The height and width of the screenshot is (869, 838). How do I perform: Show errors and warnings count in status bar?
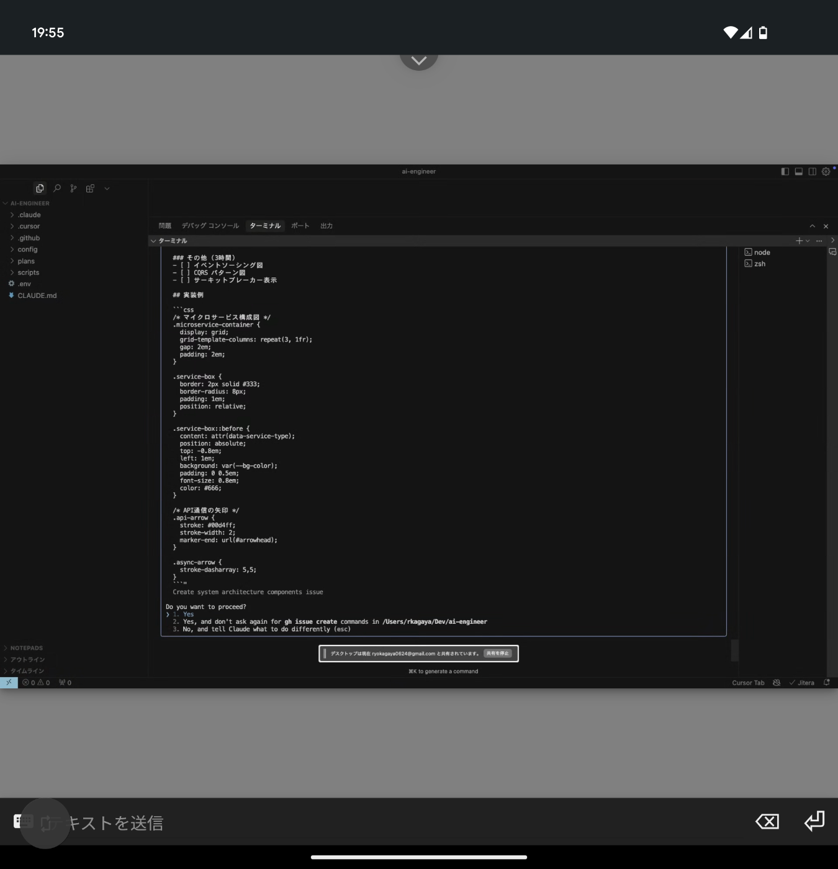click(36, 683)
